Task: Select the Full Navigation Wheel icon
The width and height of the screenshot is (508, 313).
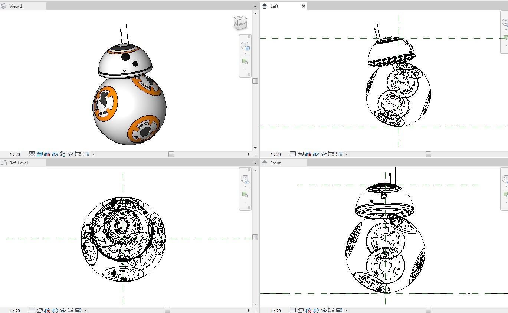Action: tap(245, 46)
